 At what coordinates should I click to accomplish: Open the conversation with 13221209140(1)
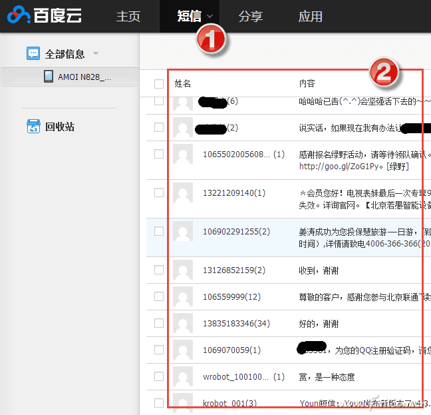click(x=234, y=193)
